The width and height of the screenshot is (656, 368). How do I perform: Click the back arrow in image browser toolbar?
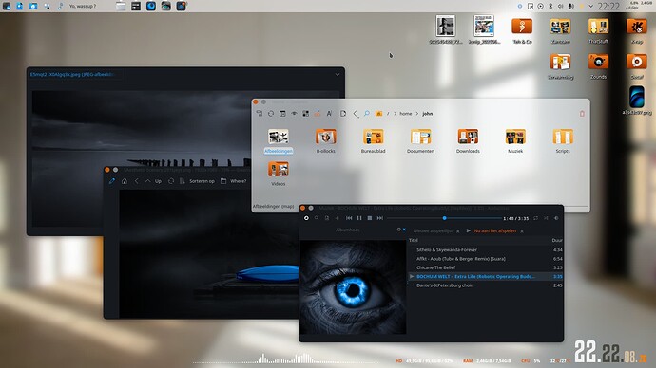136,181
